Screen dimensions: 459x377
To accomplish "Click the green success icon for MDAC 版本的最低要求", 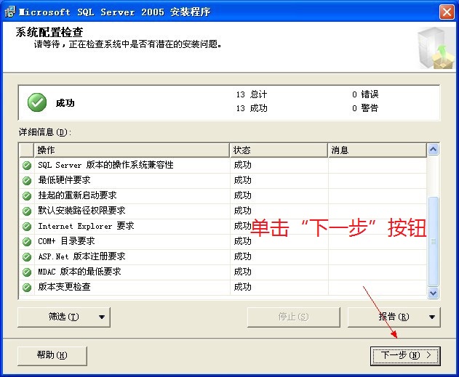I will point(27,272).
